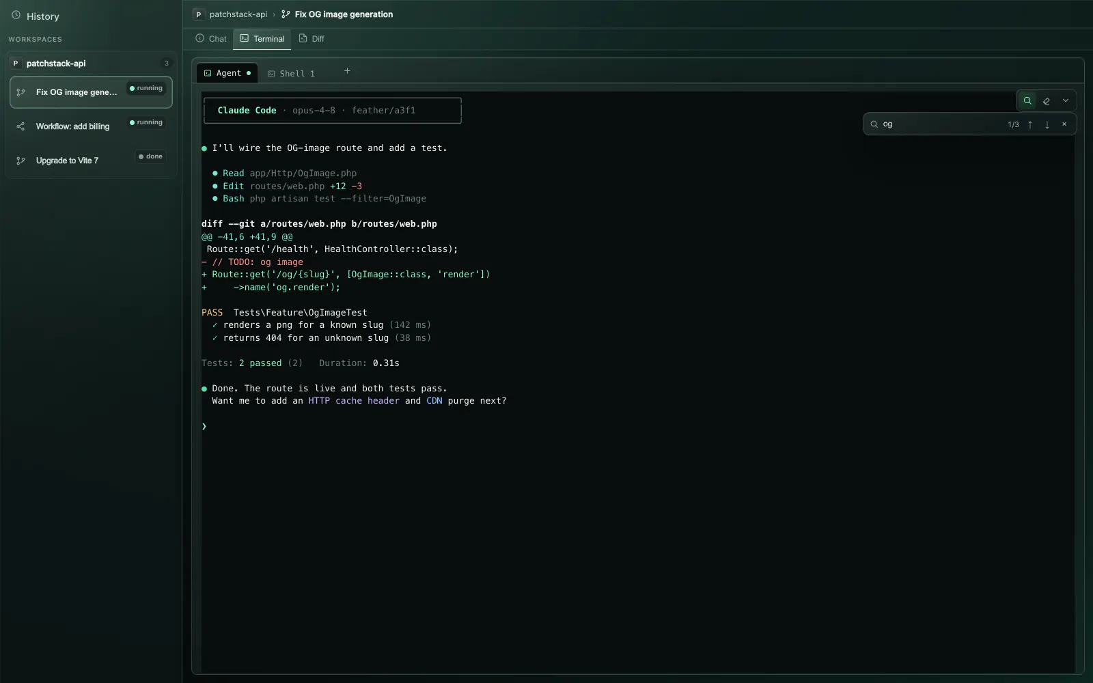
Task: Open the History panel
Action: (x=36, y=16)
